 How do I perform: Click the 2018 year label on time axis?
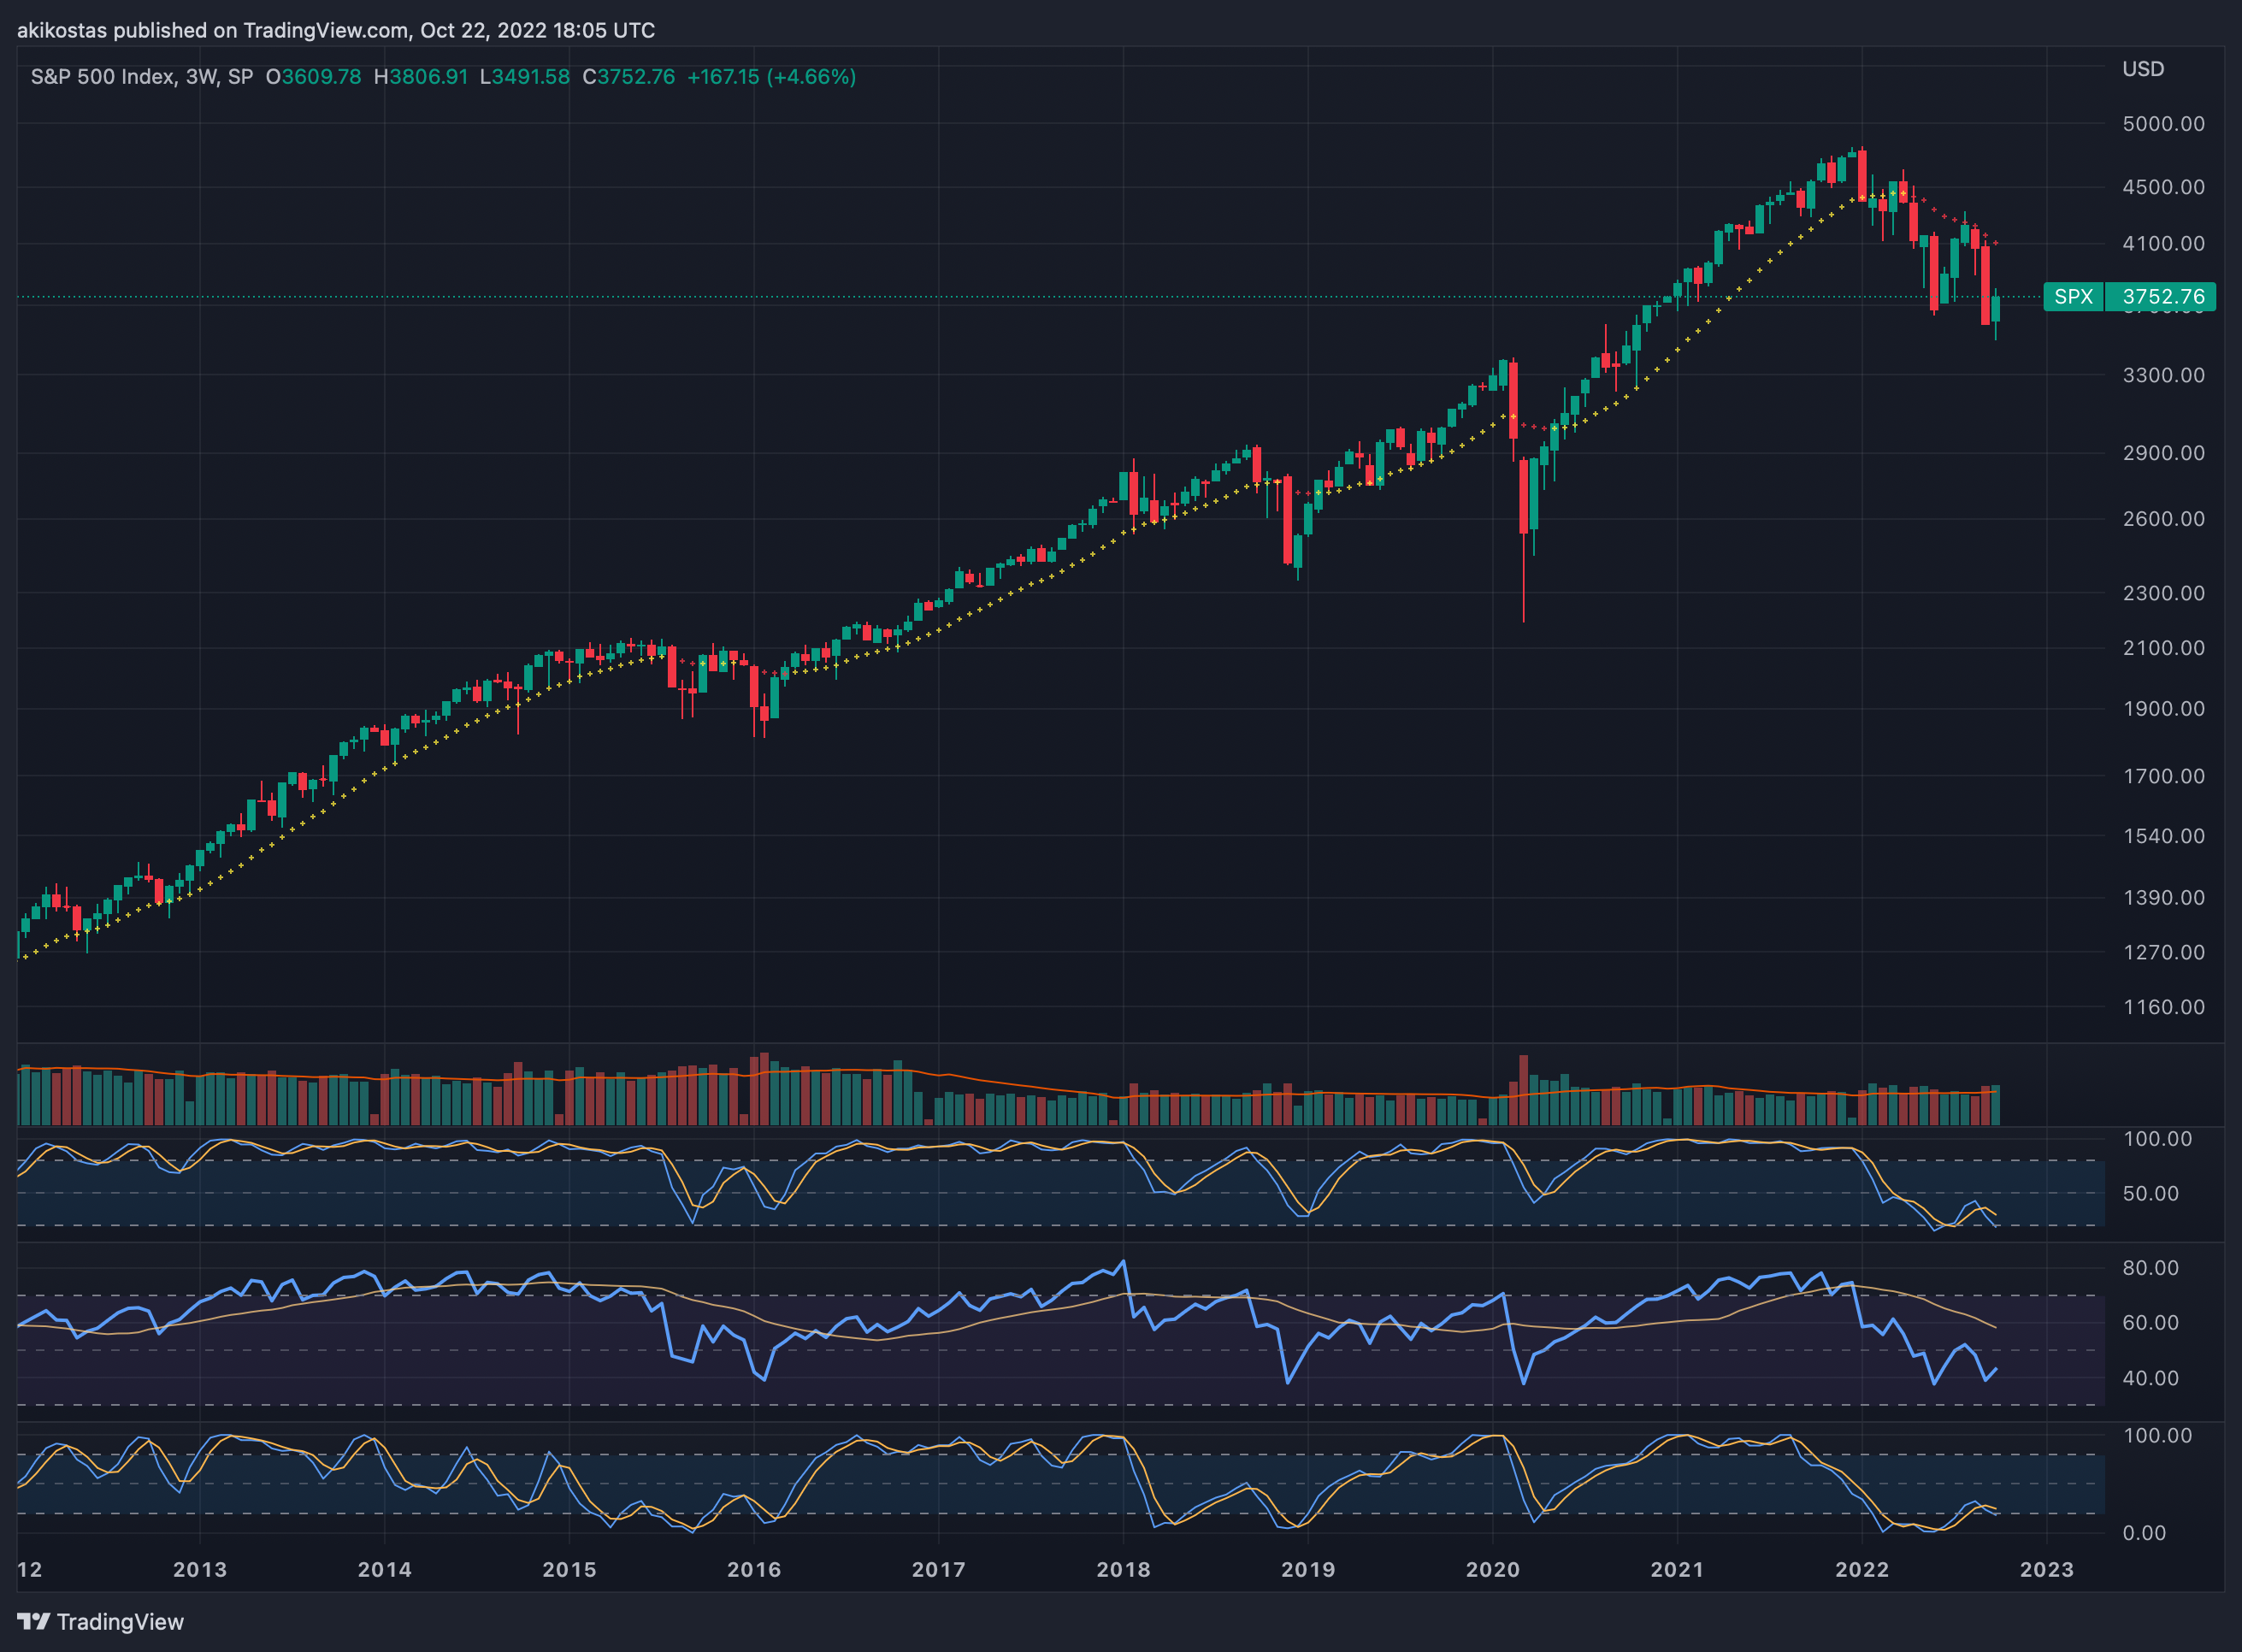(1123, 1569)
